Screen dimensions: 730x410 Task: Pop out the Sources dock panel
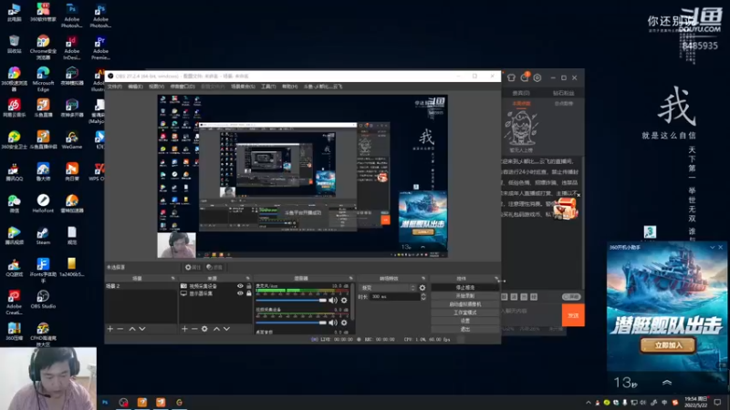coord(247,279)
